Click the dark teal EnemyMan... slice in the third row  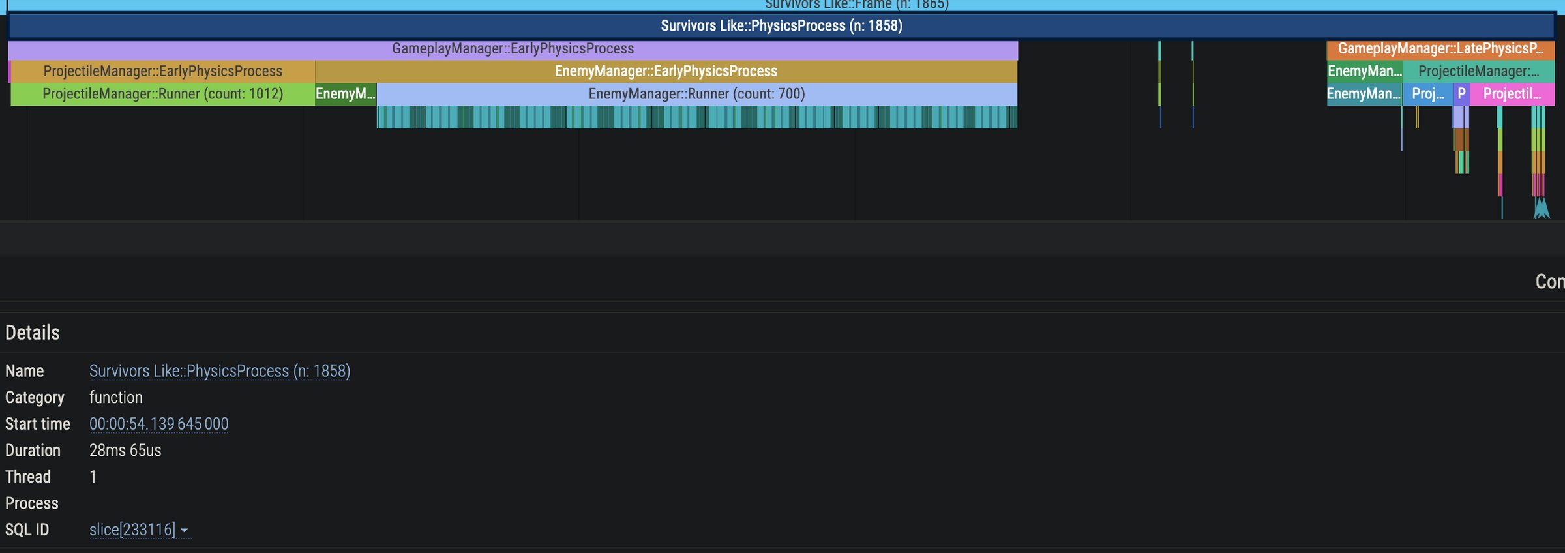coord(1364,94)
